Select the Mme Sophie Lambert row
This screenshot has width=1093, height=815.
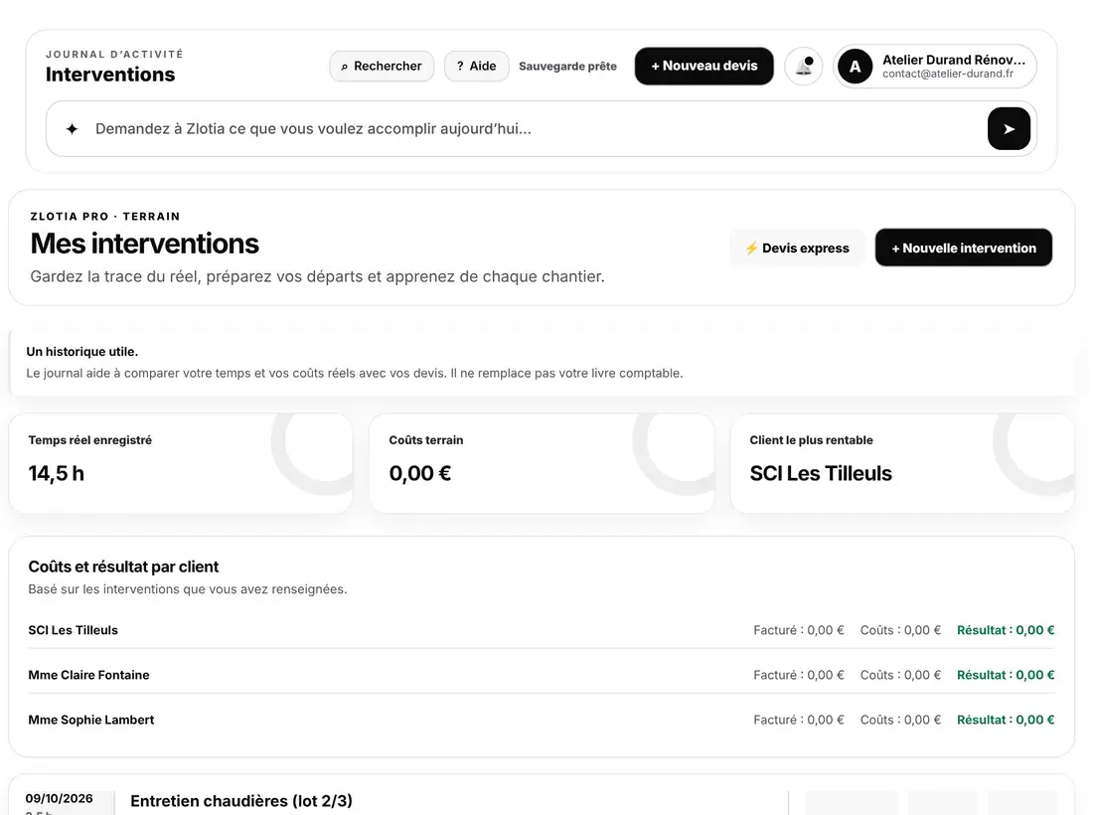point(541,720)
